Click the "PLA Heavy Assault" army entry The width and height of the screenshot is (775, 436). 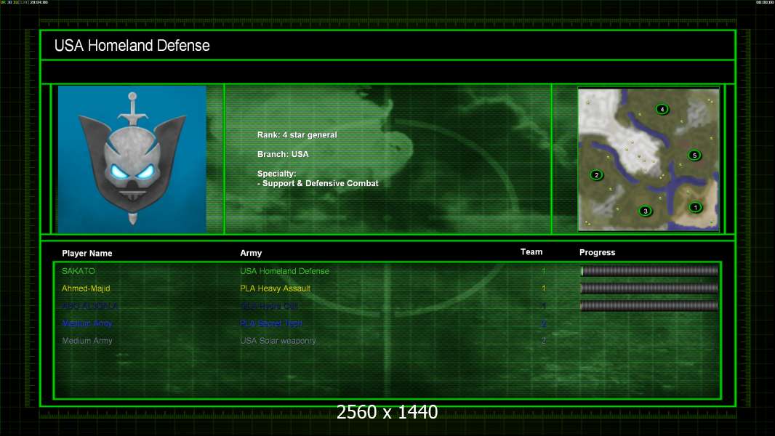coord(276,288)
